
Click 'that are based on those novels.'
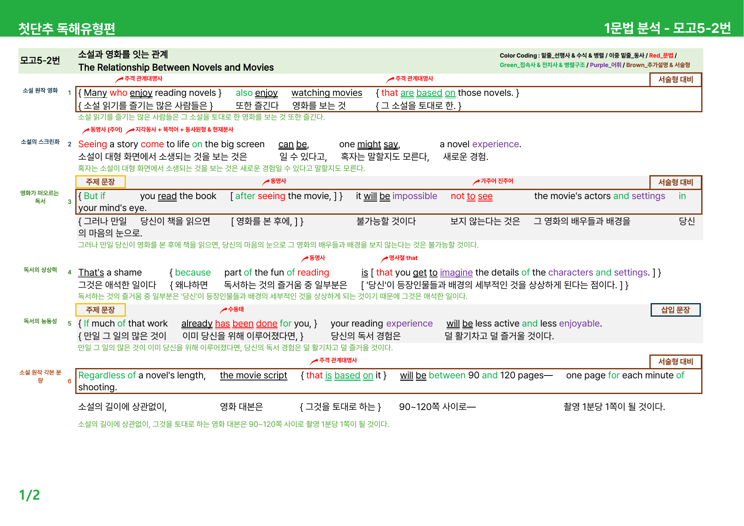[x=447, y=93]
